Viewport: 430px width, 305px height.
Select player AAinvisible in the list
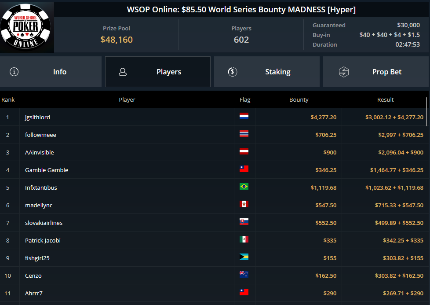coord(40,152)
